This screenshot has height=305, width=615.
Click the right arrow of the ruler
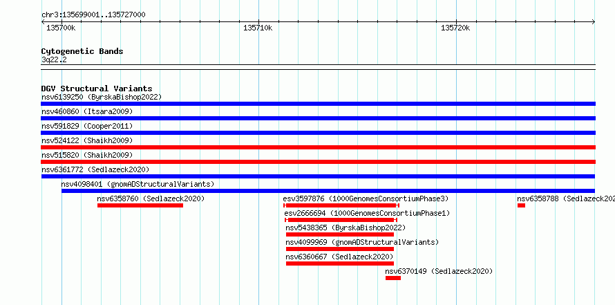pyautogui.click(x=594, y=21)
